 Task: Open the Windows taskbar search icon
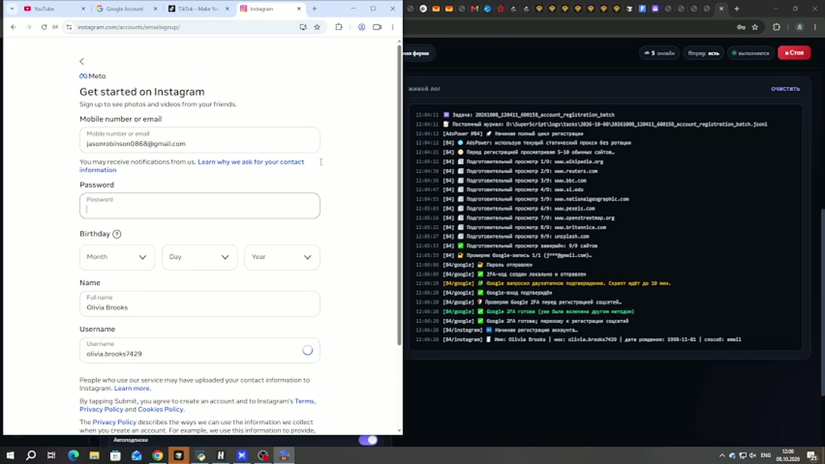[31, 455]
